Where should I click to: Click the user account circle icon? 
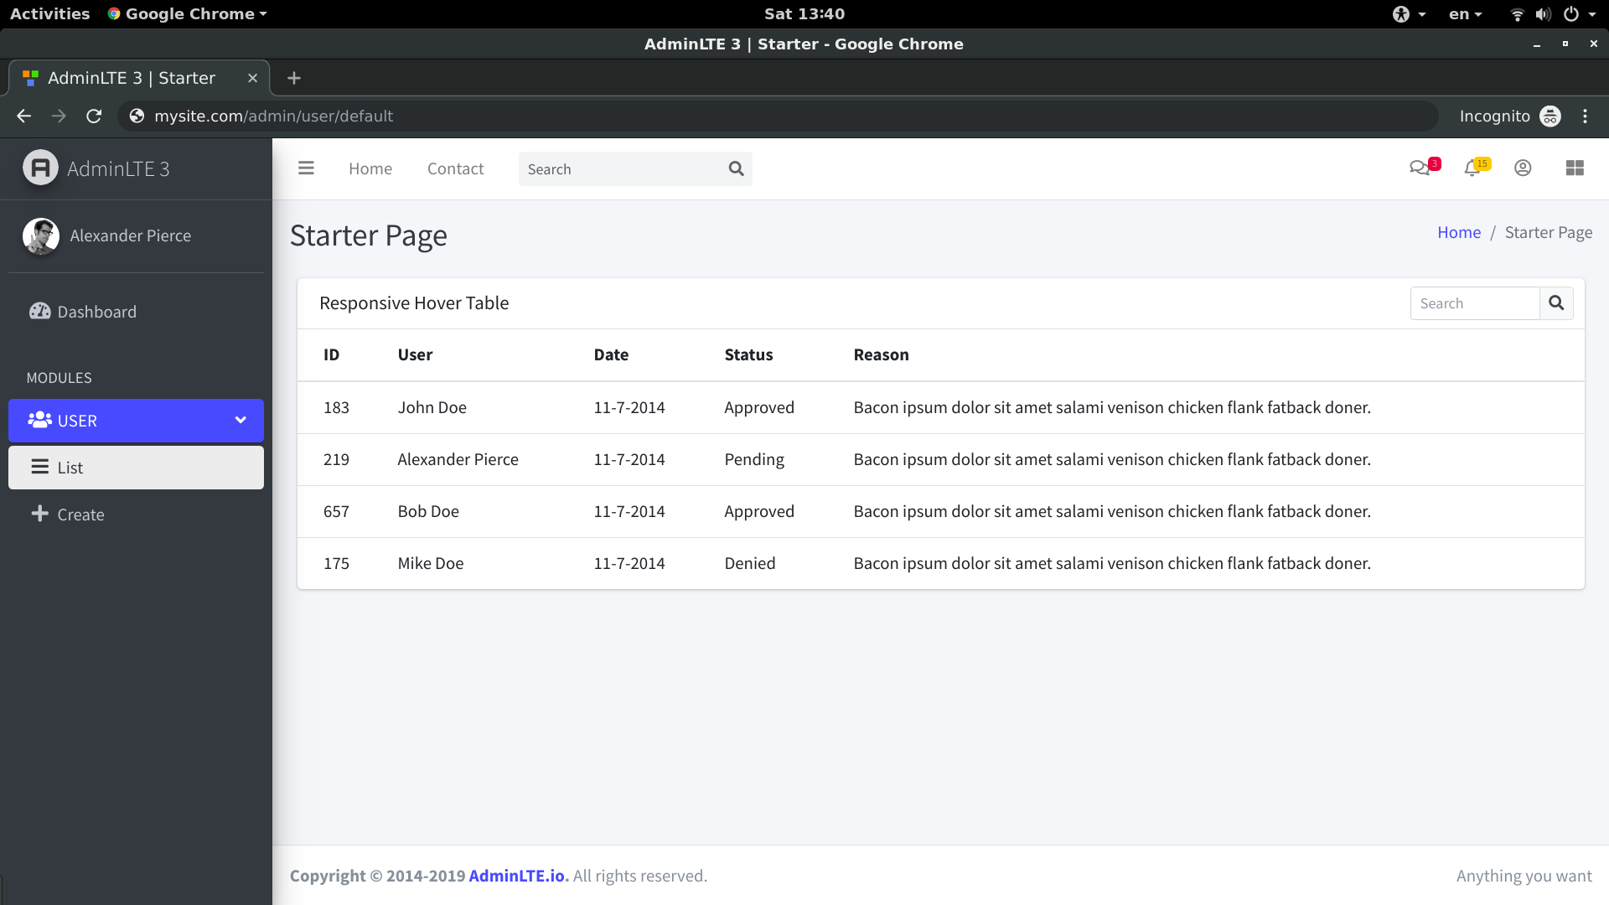click(1523, 168)
